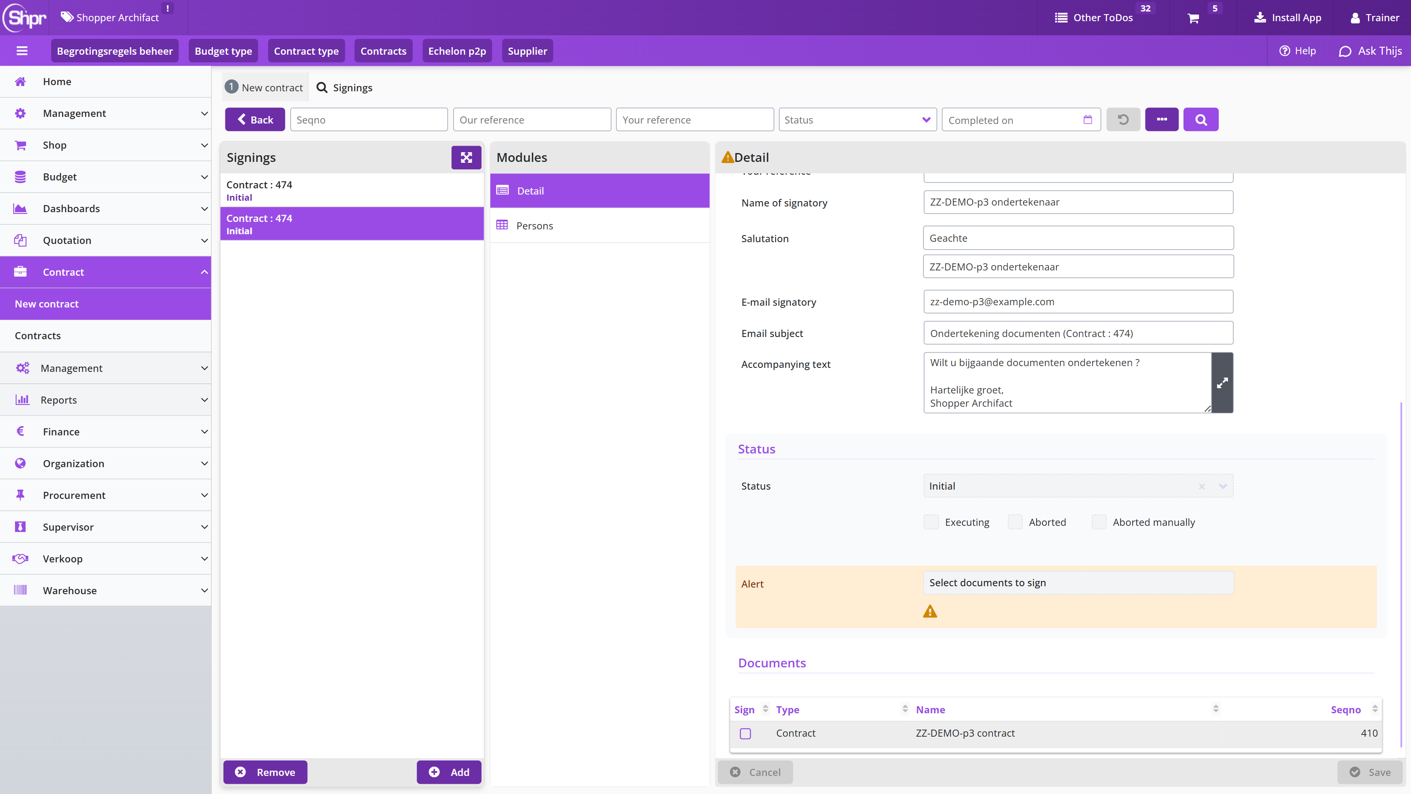Click the Supplier shortcut button
The width and height of the screenshot is (1411, 794).
527,51
